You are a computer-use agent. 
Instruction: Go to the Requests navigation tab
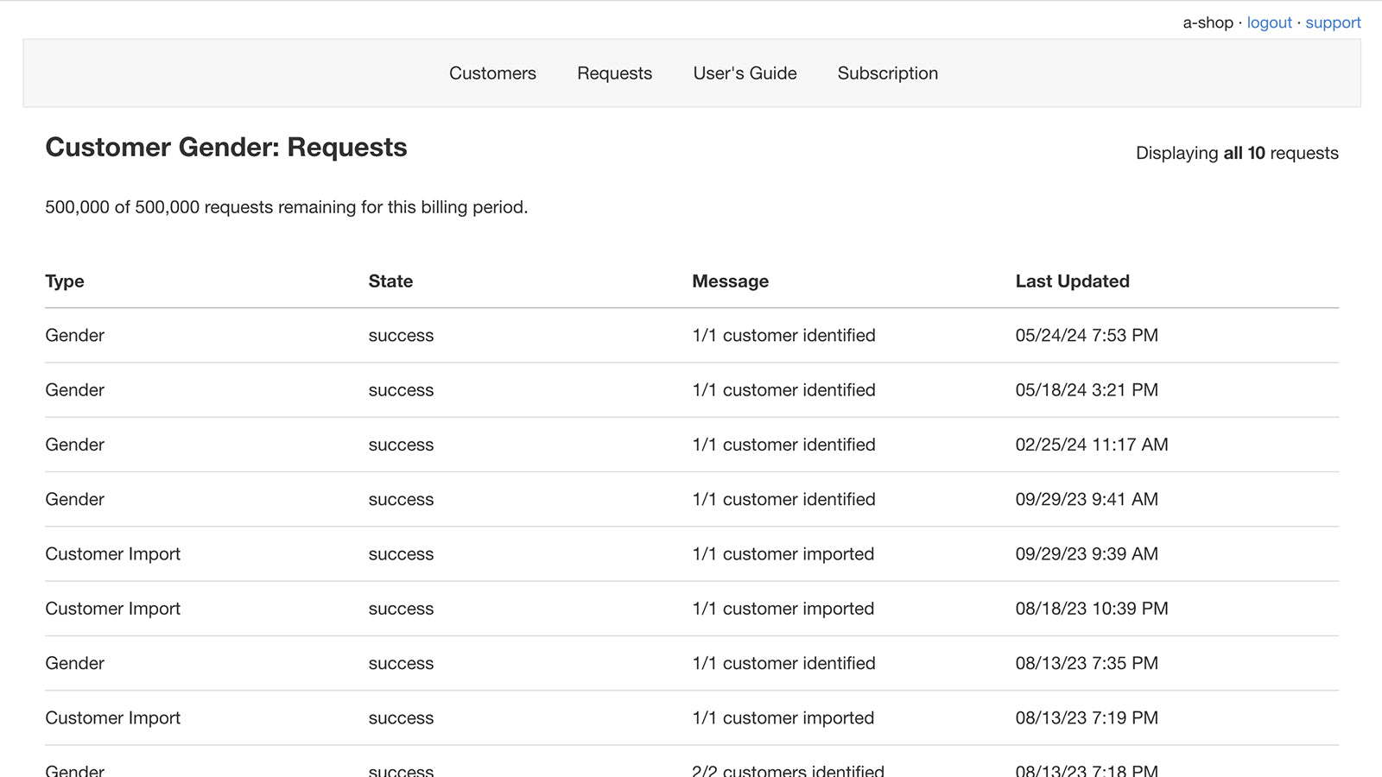pyautogui.click(x=614, y=73)
